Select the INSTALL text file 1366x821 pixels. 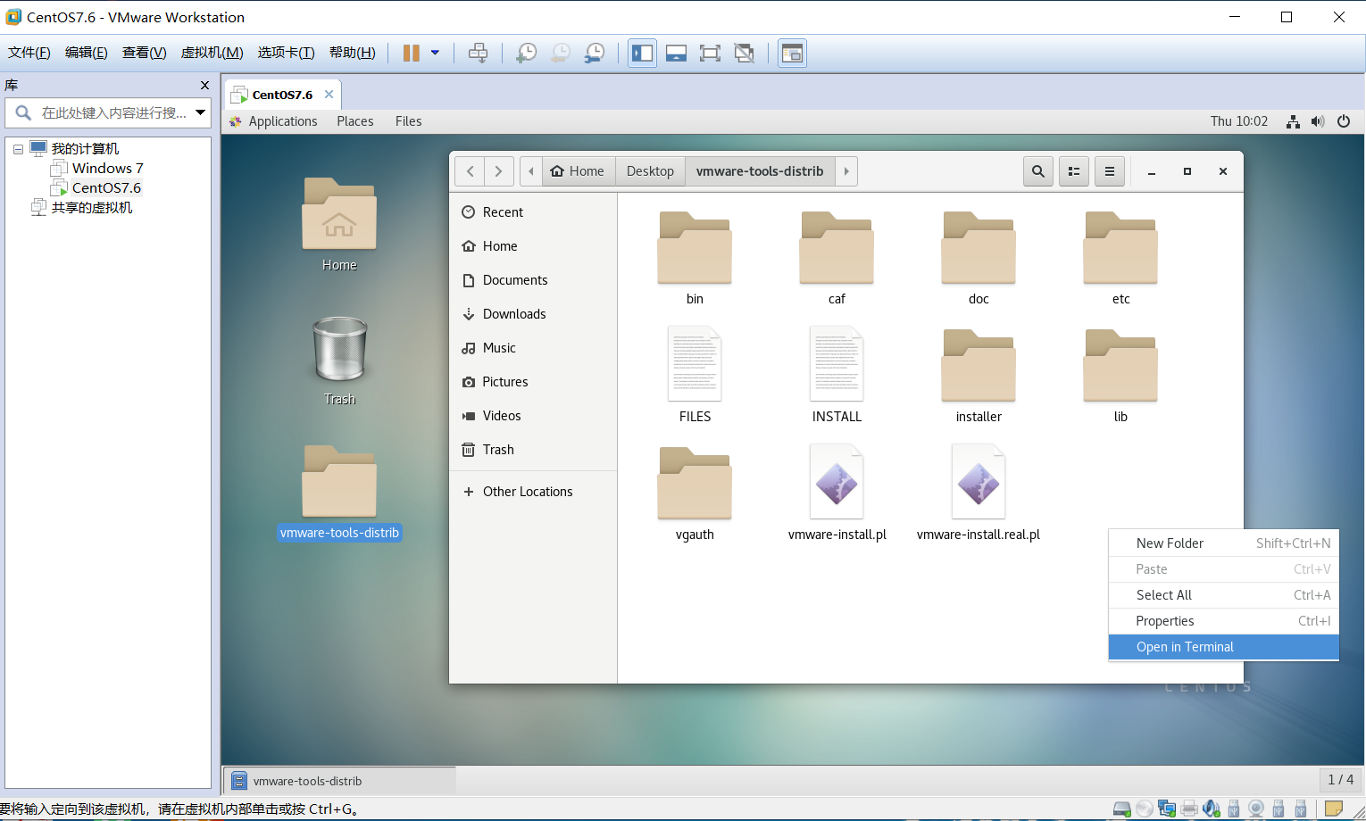coord(837,376)
